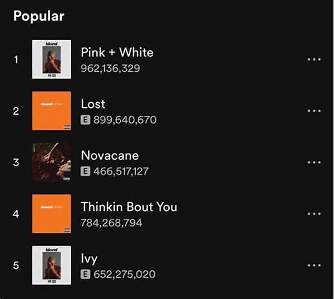Click the explicit badge under Lost

pos(85,120)
